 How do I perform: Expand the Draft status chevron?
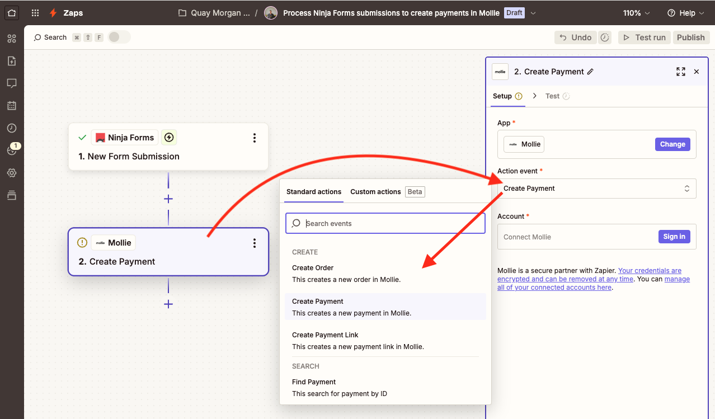point(533,13)
